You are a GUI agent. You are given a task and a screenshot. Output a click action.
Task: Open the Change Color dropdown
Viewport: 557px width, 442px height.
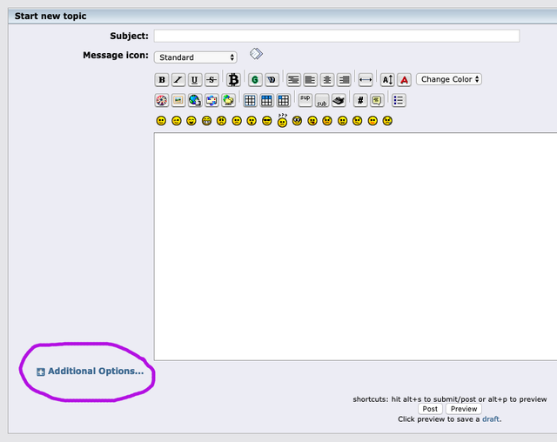(x=449, y=79)
